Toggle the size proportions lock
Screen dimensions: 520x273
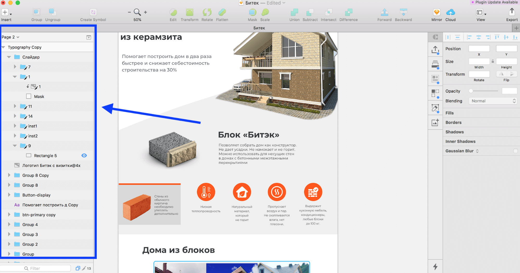[x=493, y=61]
